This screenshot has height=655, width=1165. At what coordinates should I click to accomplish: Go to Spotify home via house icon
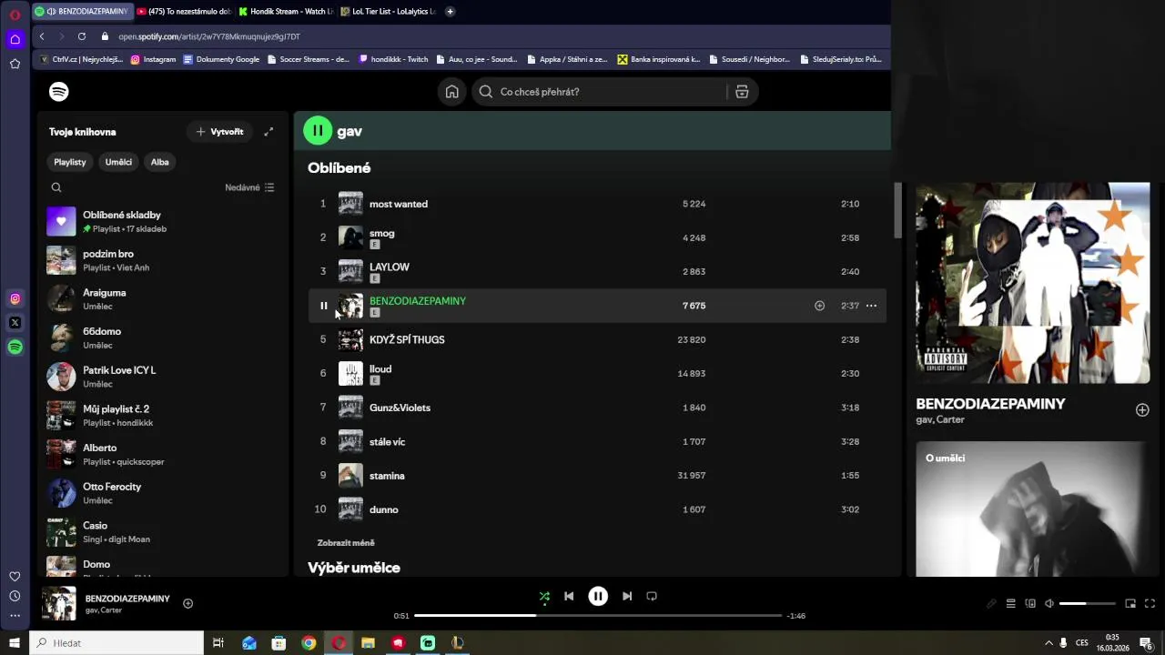[451, 92]
